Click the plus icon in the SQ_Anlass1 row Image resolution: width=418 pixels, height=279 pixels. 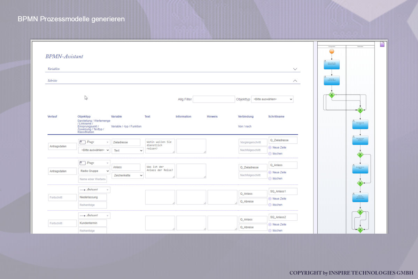(270, 199)
